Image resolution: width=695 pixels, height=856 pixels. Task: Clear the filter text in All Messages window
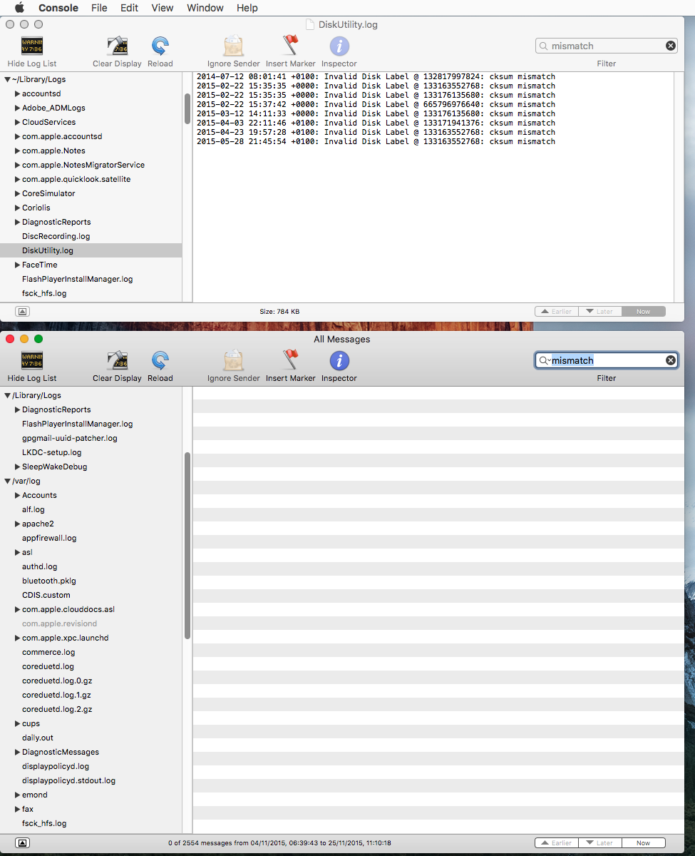pyautogui.click(x=671, y=360)
